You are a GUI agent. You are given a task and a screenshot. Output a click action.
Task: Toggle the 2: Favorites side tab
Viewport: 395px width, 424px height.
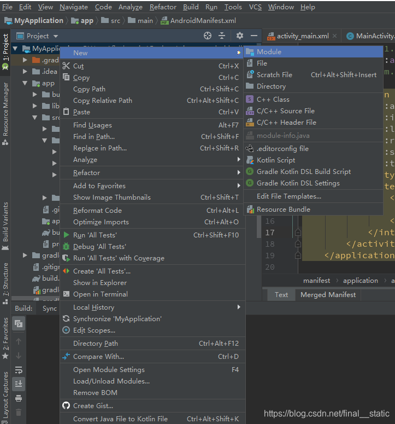click(5, 338)
